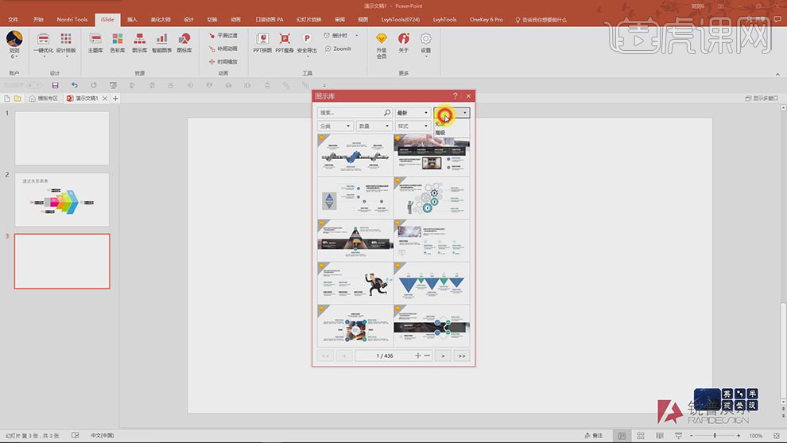The image size is (787, 443).
Task: Jump to last page with >> button
Action: [x=462, y=356]
